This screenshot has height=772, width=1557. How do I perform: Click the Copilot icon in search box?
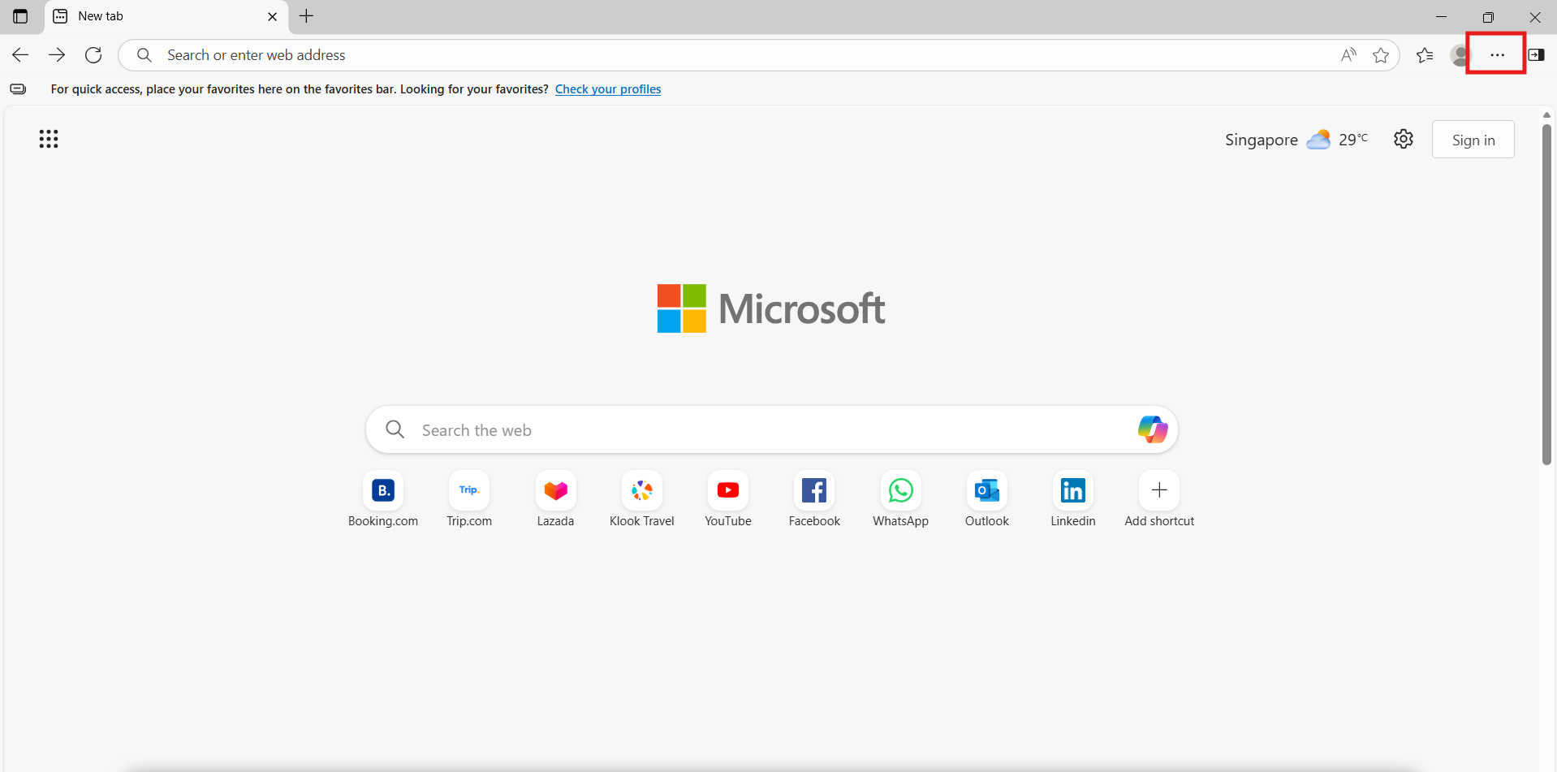[x=1152, y=429]
